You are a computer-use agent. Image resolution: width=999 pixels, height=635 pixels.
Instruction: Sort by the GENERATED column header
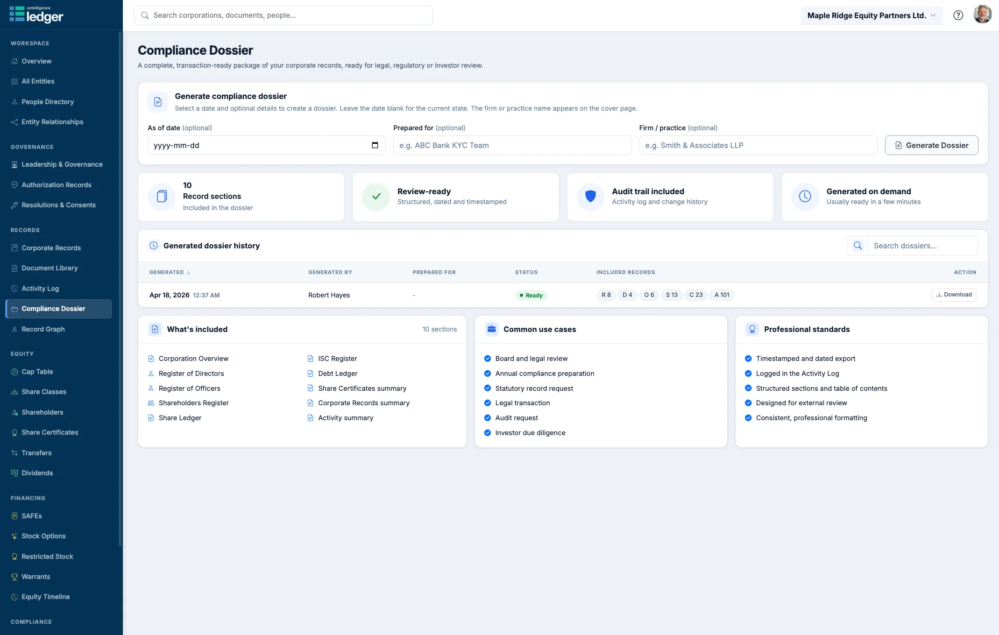pos(170,272)
